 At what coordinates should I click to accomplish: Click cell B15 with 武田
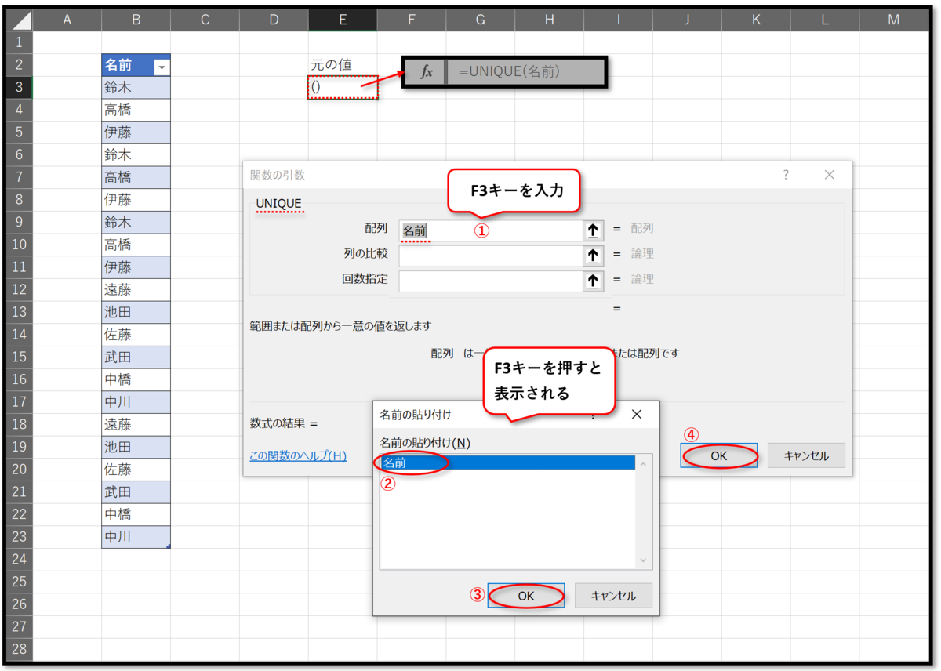[136, 357]
